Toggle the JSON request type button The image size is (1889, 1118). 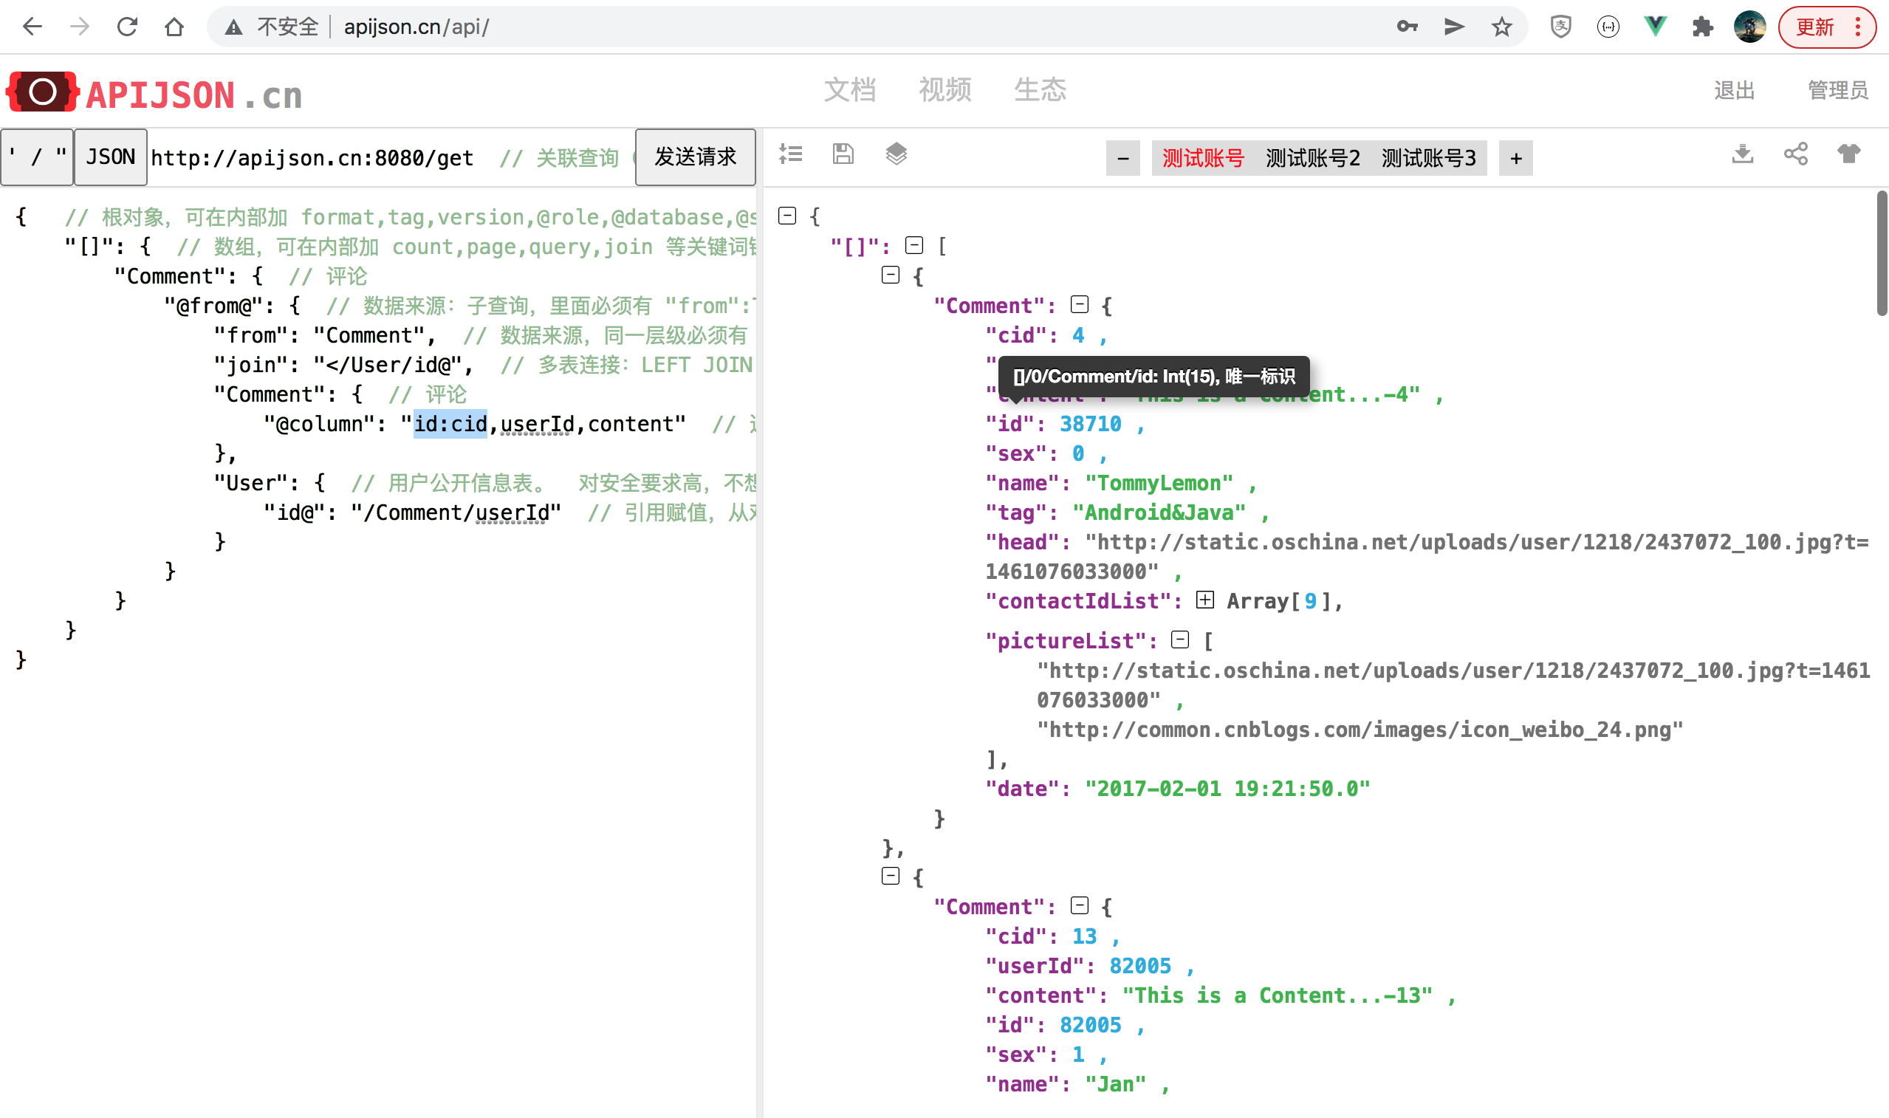110,157
